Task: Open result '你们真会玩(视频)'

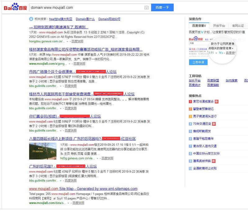Action: (x=65, y=116)
